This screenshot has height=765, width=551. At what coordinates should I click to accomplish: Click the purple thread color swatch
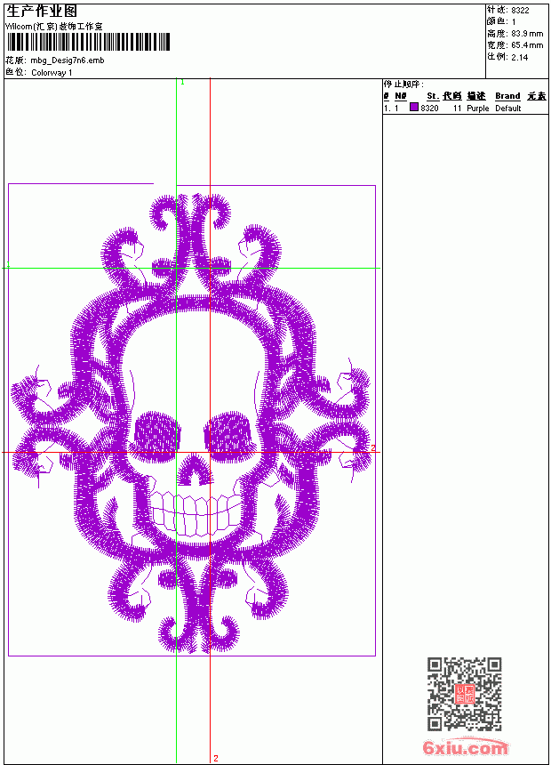(414, 107)
